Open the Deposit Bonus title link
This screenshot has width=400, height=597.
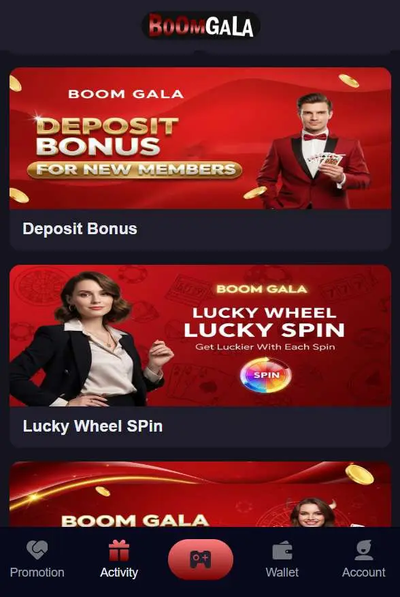pyautogui.click(x=80, y=229)
